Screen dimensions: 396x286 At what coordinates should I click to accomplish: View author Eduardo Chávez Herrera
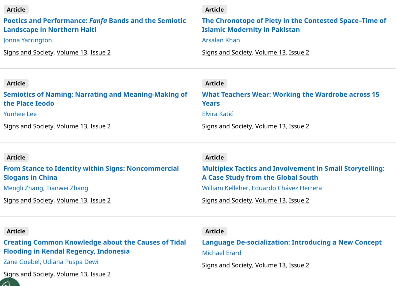click(286, 188)
